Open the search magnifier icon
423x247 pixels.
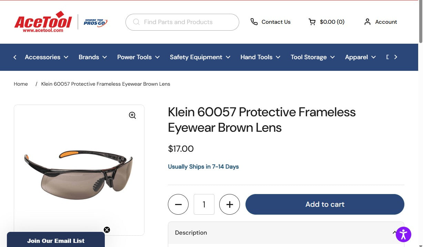point(136,22)
